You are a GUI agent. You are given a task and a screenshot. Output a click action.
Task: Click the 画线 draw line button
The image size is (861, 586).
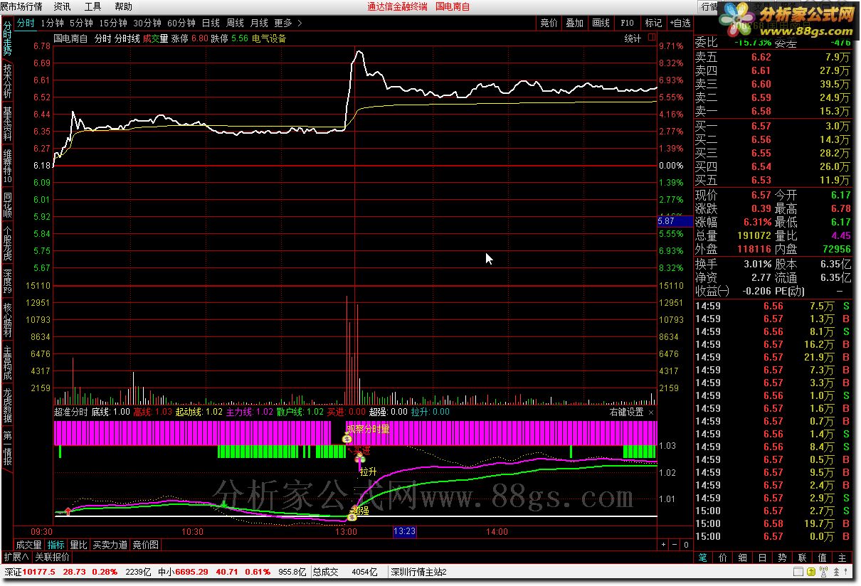coord(601,23)
